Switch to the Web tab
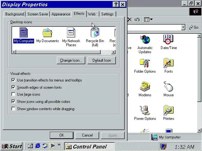This screenshot has width=202, height=151. pyautogui.click(x=92, y=14)
